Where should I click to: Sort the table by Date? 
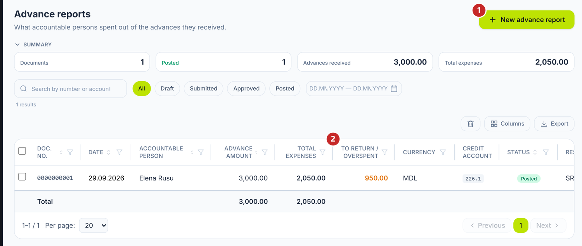[109, 152]
